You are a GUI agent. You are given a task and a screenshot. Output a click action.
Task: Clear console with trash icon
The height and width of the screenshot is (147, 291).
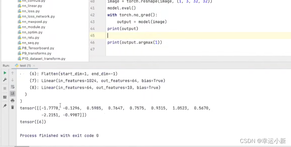pyautogui.click(x=12, y=107)
